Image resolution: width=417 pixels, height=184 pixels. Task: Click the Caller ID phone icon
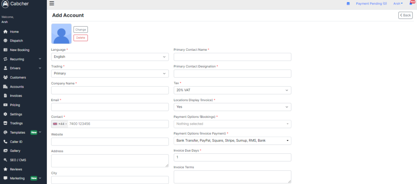tap(5, 142)
